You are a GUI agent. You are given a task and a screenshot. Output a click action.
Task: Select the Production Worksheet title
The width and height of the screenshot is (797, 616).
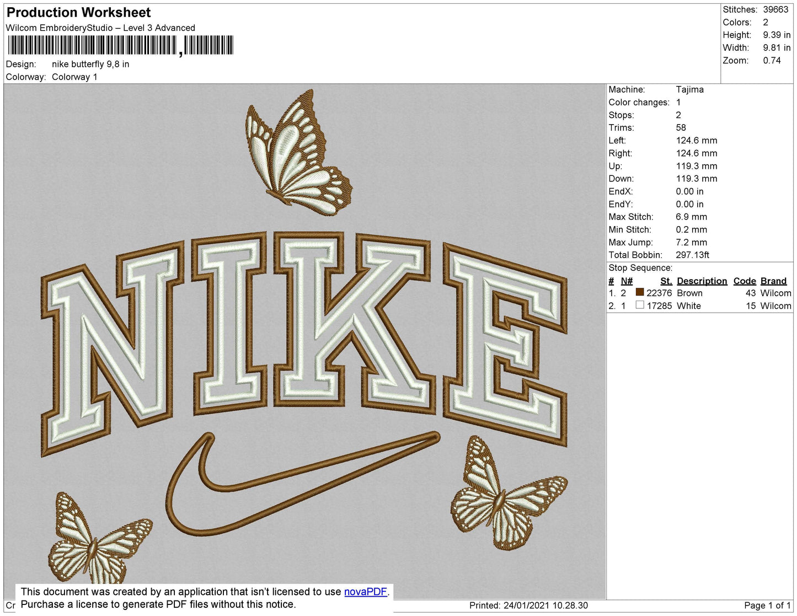point(78,12)
